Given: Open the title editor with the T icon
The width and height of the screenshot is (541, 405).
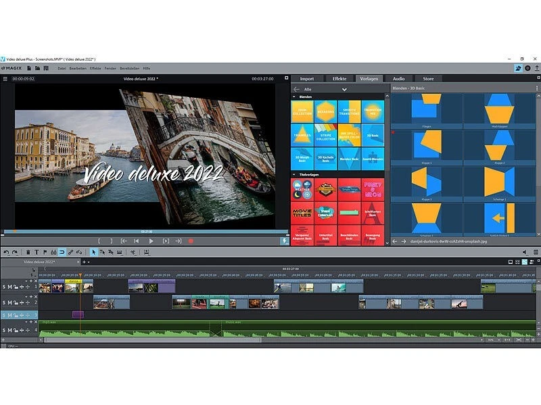Looking at the screenshot, I should 37,251.
